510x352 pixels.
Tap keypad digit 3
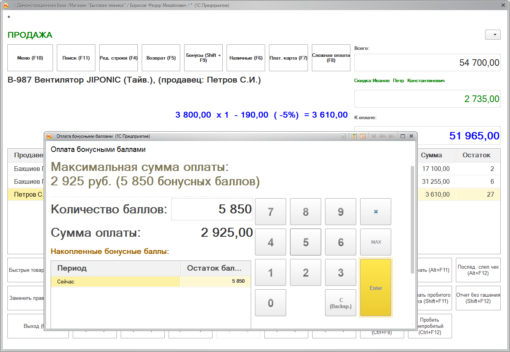[x=341, y=273]
